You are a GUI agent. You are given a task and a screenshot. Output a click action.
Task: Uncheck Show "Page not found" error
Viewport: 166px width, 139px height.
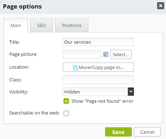[x=66, y=101]
